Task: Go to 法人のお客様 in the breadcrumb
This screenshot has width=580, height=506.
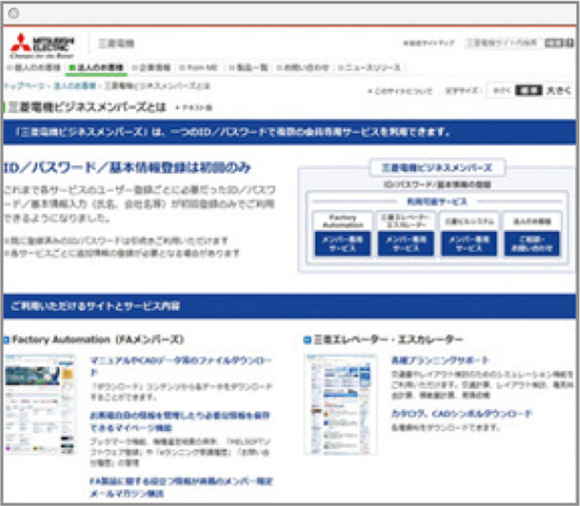Action: (75, 87)
